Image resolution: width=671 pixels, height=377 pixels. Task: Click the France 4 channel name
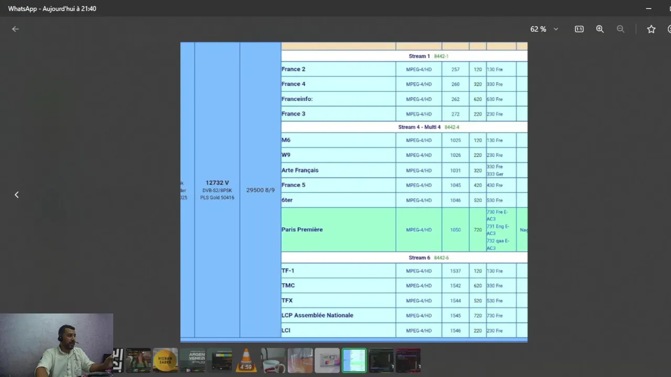[293, 84]
